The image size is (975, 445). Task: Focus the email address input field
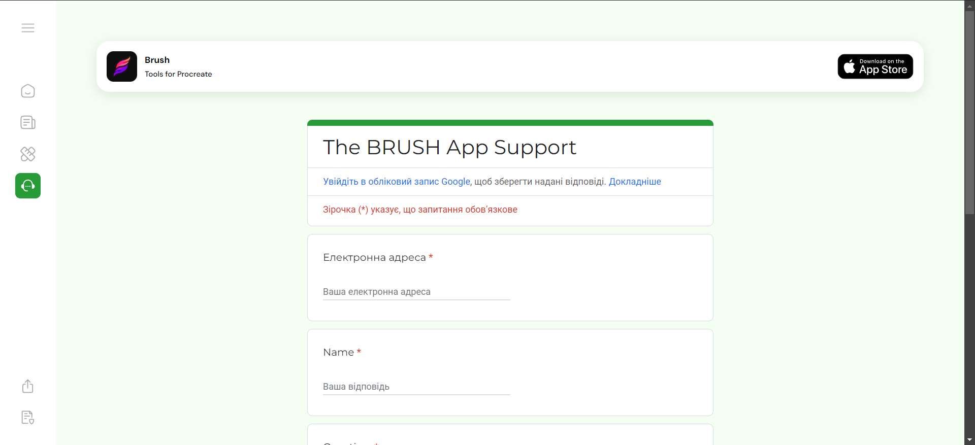(416, 292)
